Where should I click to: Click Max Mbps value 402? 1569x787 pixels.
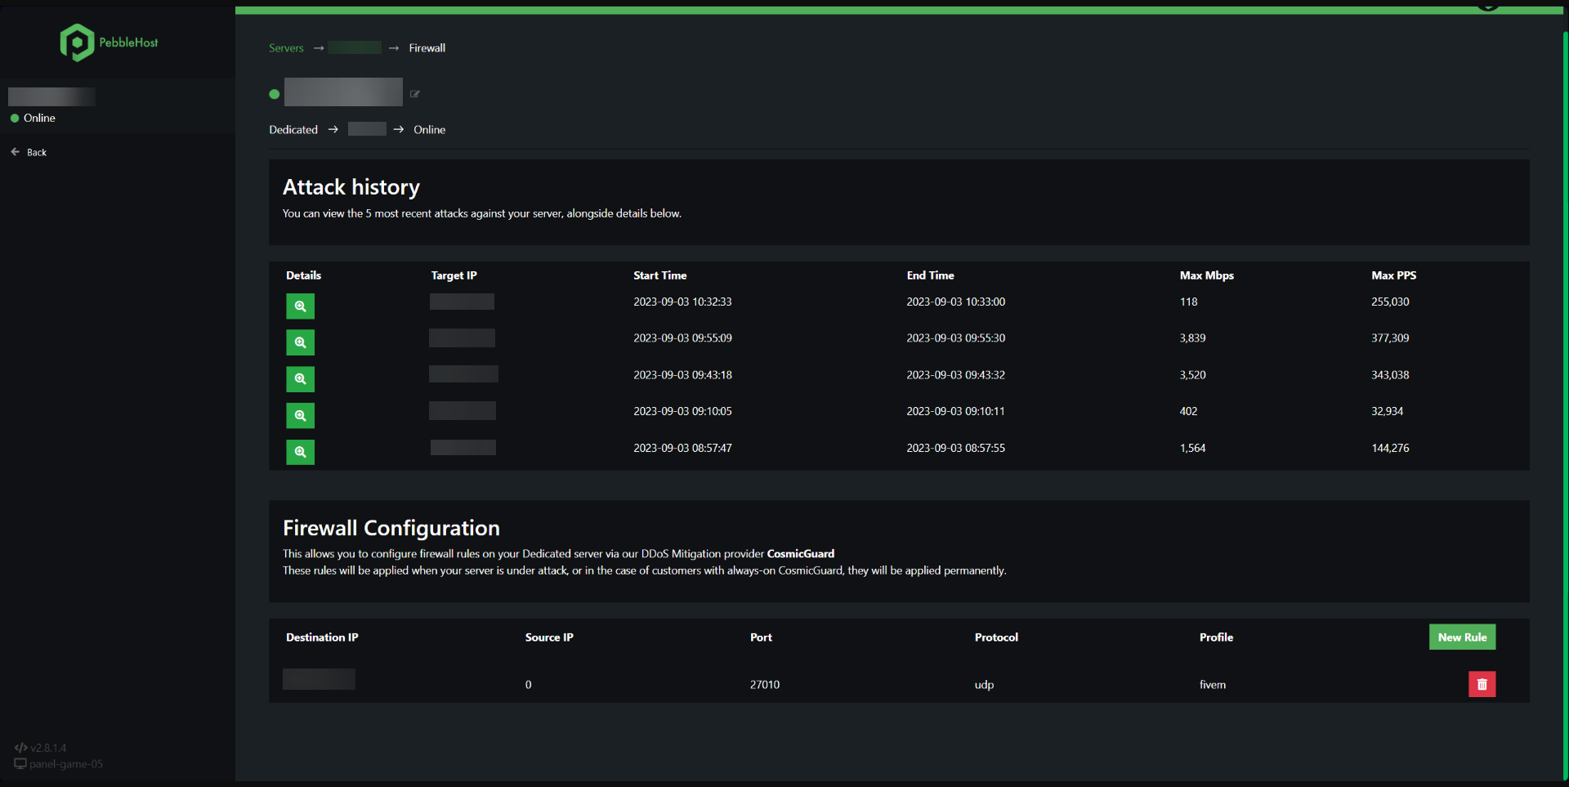pos(1188,411)
